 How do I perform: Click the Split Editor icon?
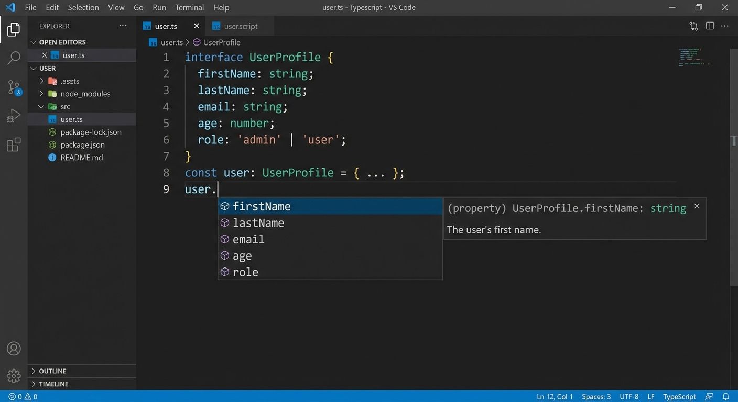tap(709, 26)
